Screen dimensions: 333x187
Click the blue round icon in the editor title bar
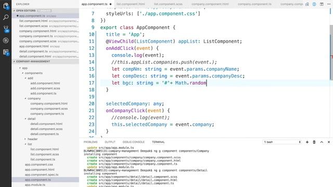tap(314, 4)
